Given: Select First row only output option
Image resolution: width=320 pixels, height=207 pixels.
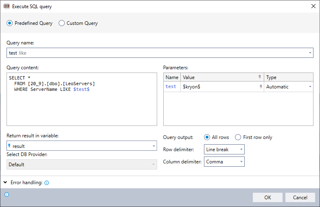Looking at the screenshot, I should click(238, 137).
